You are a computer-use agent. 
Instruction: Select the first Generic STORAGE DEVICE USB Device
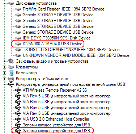[58, 15]
